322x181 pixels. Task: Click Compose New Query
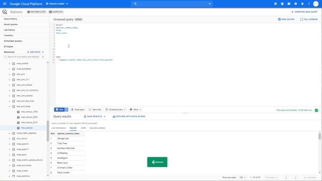point(304,12)
